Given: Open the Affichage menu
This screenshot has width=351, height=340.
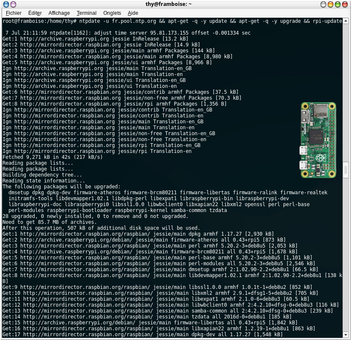Looking at the screenshot, I should click(59, 13).
